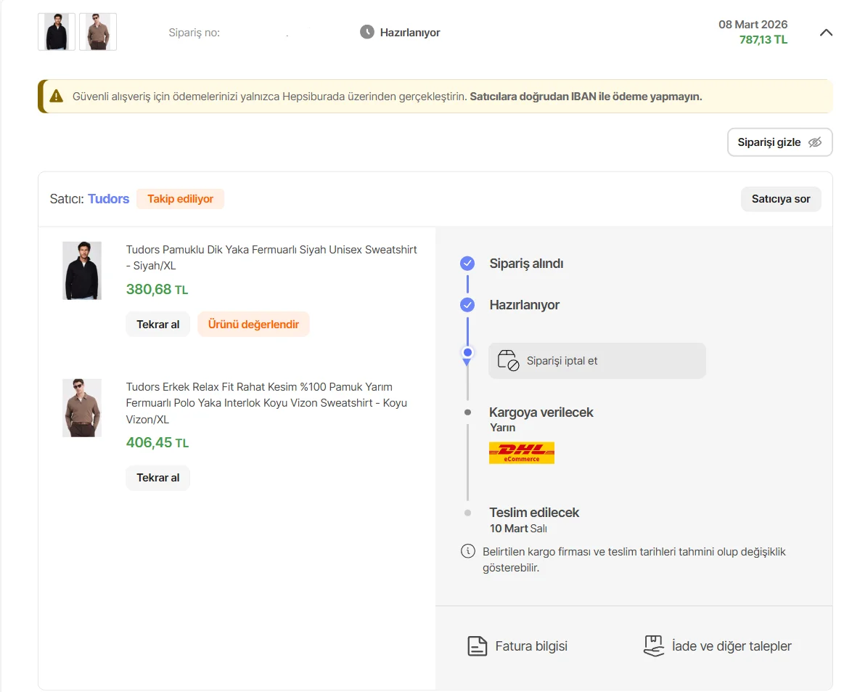This screenshot has width=852, height=692.
Task: Click the crossed-eye icon in Siparişi gizle
Action: [x=814, y=142]
